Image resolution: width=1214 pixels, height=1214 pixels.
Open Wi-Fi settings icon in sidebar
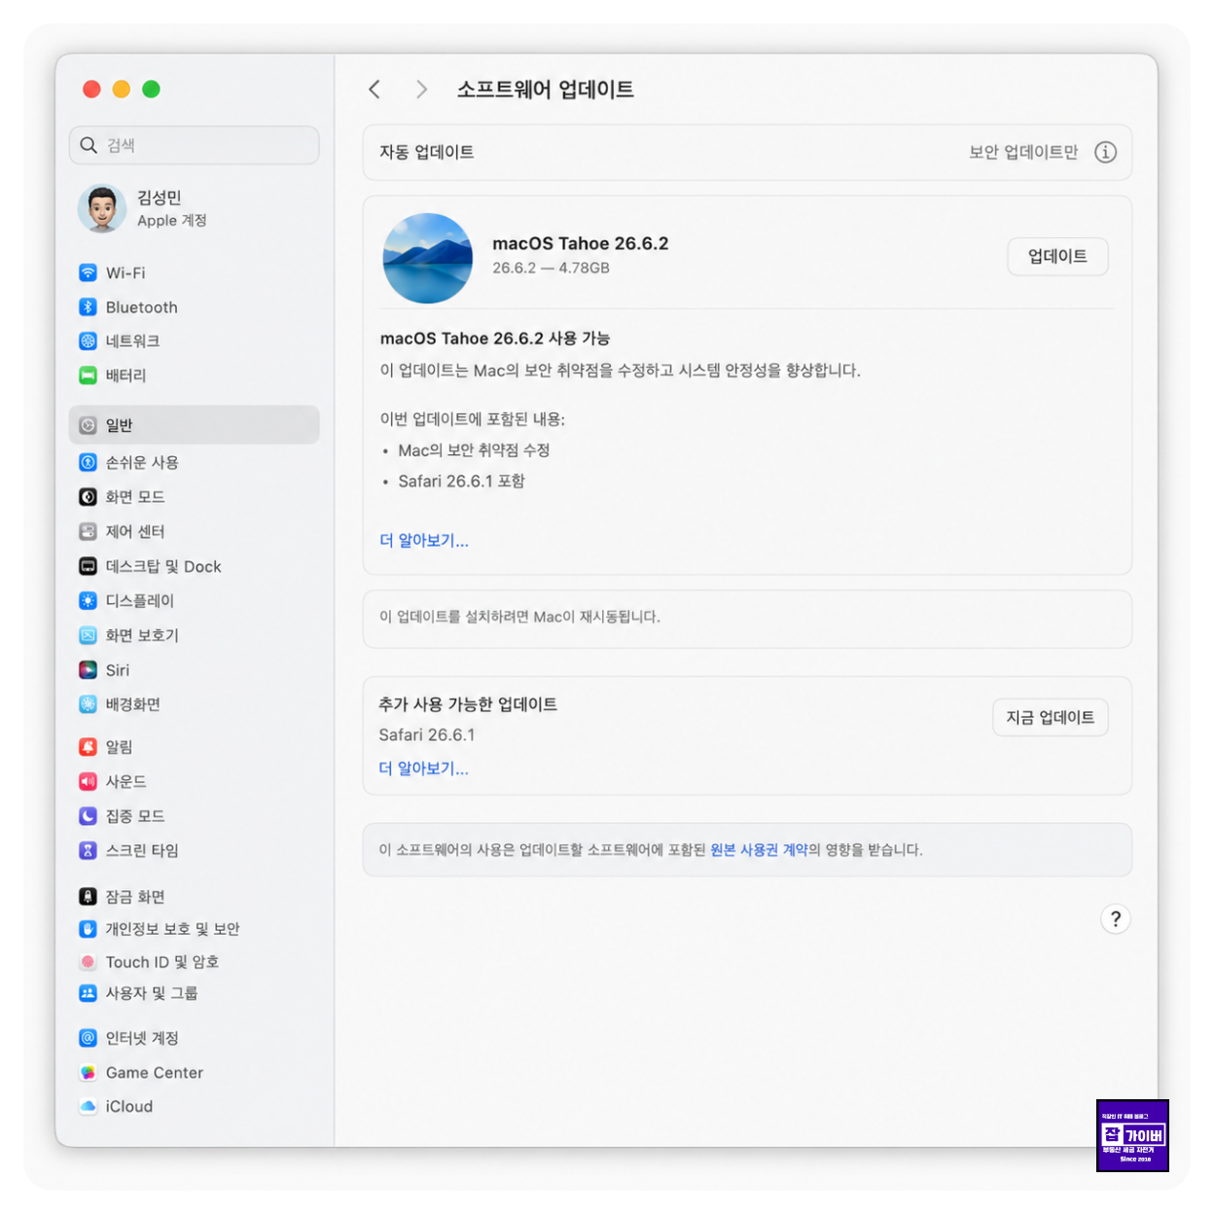(88, 272)
